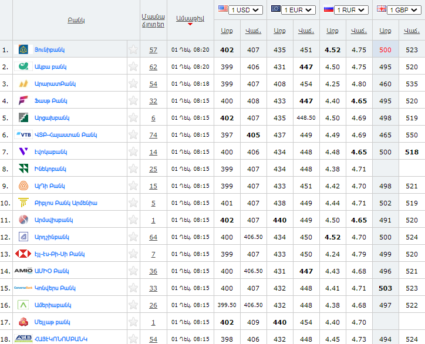Open Մելլաթ բանկ link

click(x=52, y=322)
